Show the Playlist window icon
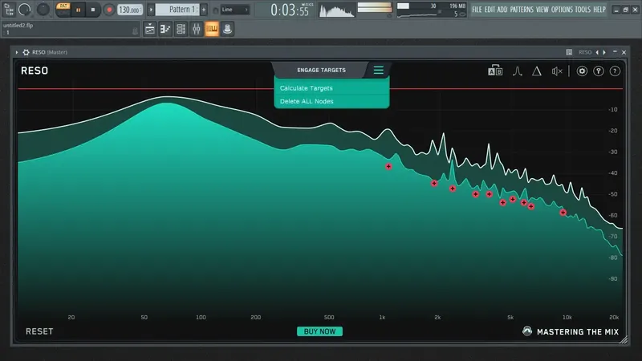642x361 pixels. 150,29
